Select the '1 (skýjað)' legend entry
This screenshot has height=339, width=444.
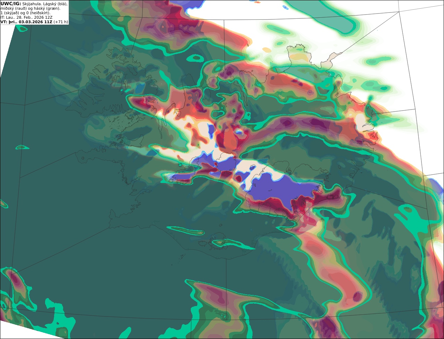click(x=10, y=13)
